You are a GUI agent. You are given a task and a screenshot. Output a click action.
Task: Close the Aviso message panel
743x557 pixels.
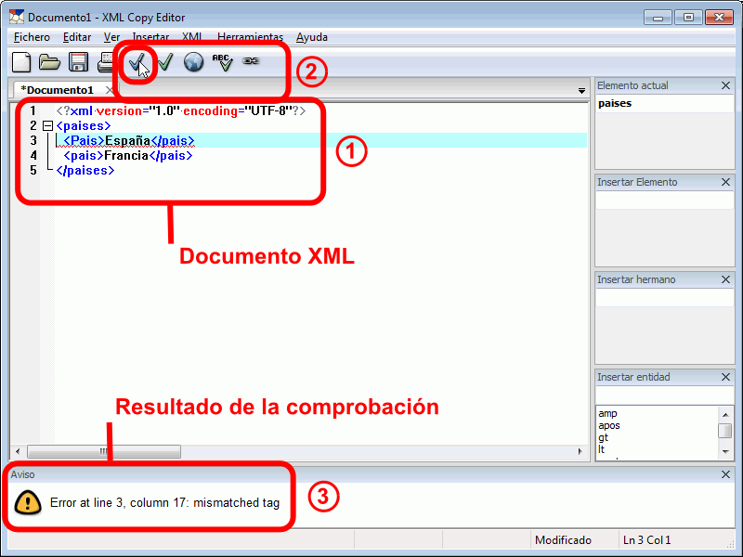coord(726,474)
